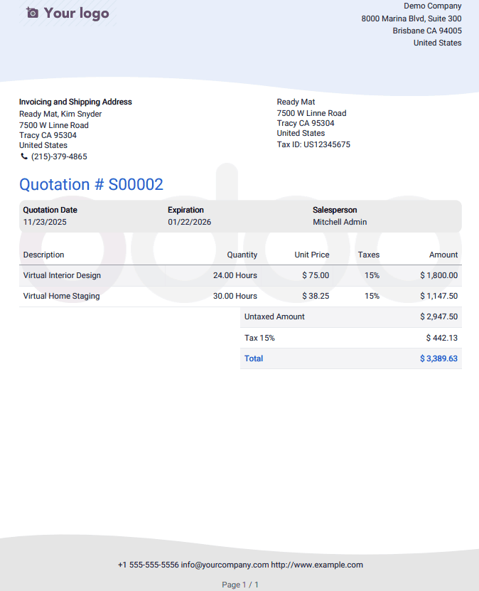Select 'Virtual Interior Design' line description
Viewport: 479px width, 591px height.
62,275
